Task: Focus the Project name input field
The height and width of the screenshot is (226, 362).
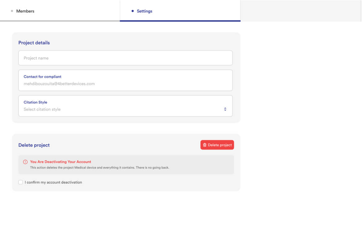Action: click(125, 58)
